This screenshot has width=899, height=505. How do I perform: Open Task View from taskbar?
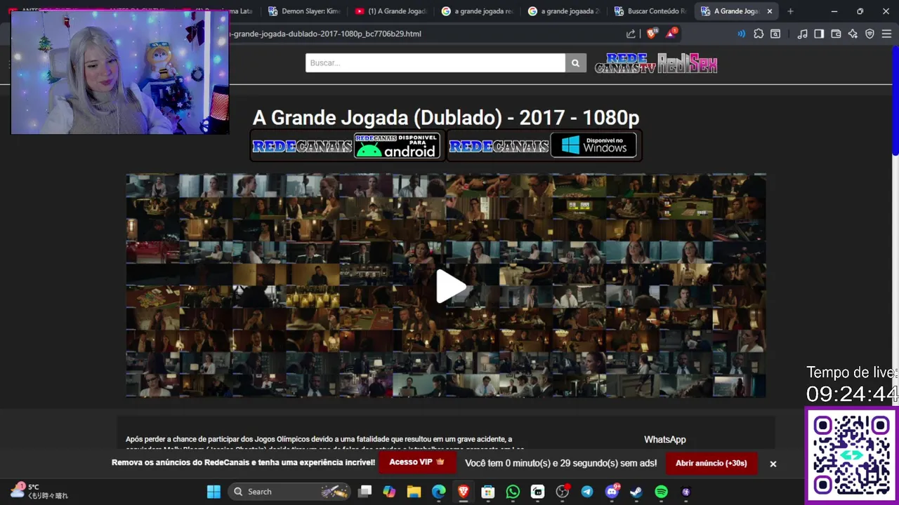pyautogui.click(x=365, y=492)
